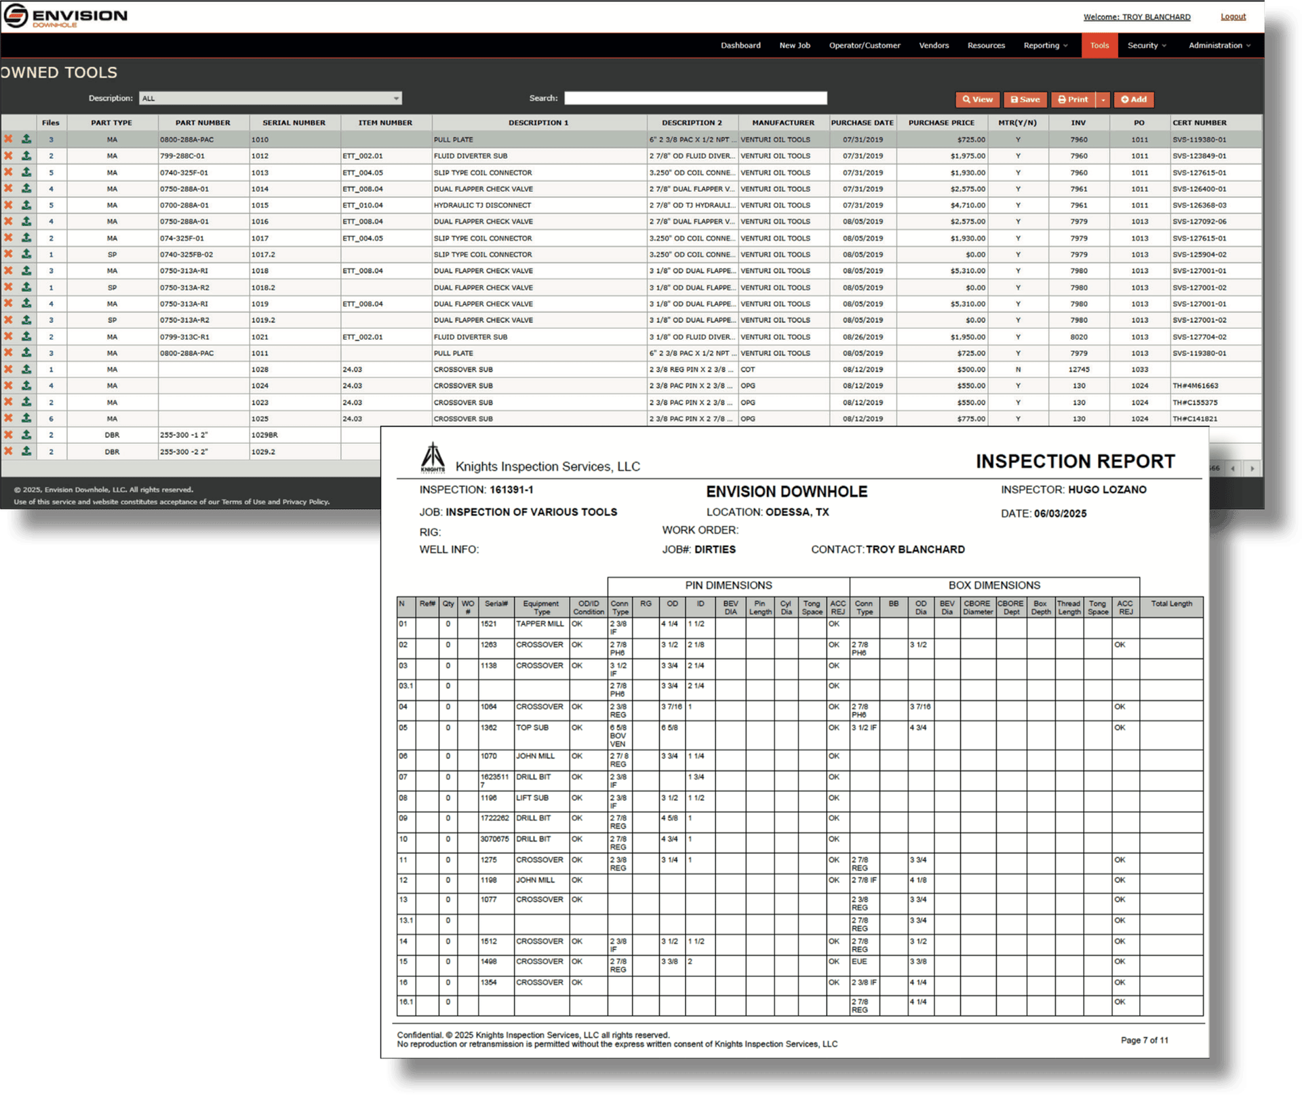Expand the Reporting menu
This screenshot has height=1095, width=1302.
point(1045,45)
